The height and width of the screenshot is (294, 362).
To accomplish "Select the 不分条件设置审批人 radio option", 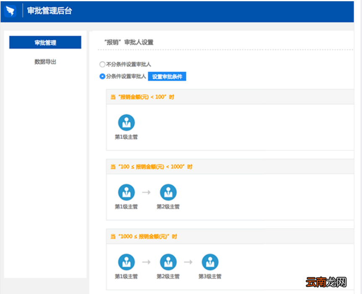I will [x=102, y=64].
